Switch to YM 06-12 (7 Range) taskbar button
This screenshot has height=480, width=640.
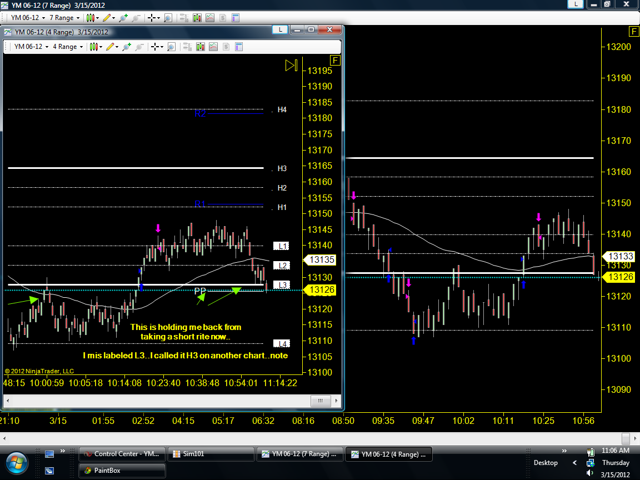[299, 454]
